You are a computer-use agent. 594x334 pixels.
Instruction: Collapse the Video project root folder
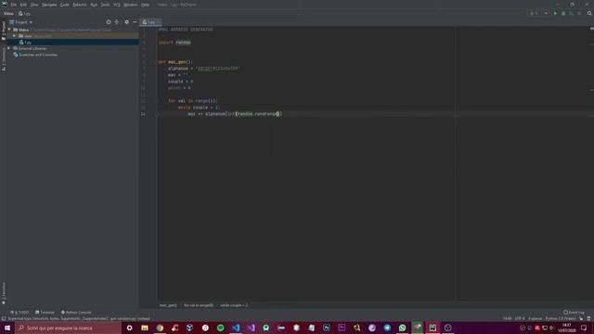9,30
